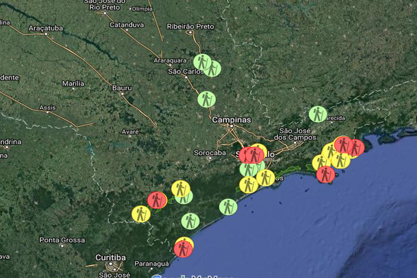The image size is (417, 278).
Task: Click the Marília city label
Action: tap(73, 83)
